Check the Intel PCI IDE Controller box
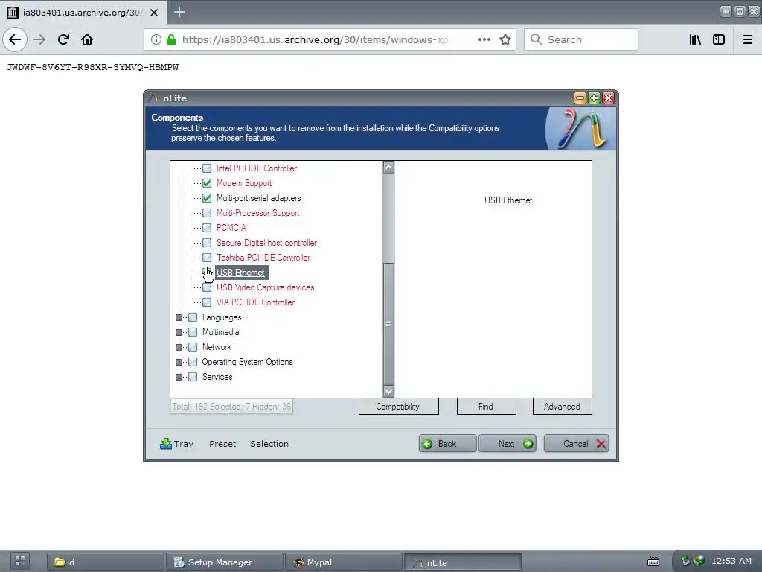Image resolution: width=762 pixels, height=572 pixels. (x=207, y=168)
